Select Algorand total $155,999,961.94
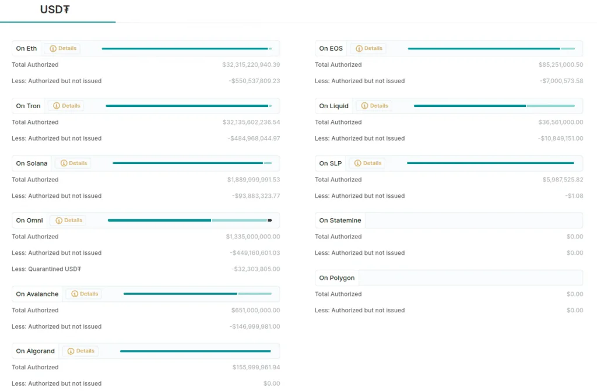597x392 pixels. tap(257, 367)
